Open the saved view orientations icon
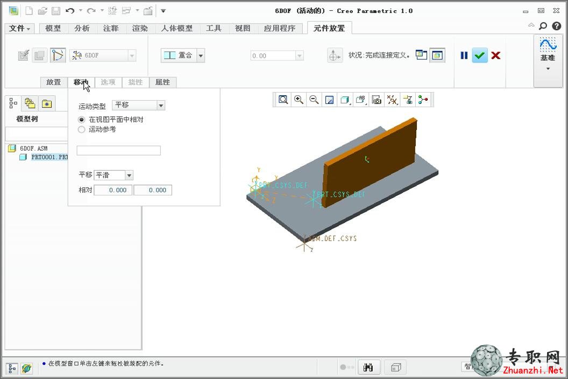 pos(361,100)
